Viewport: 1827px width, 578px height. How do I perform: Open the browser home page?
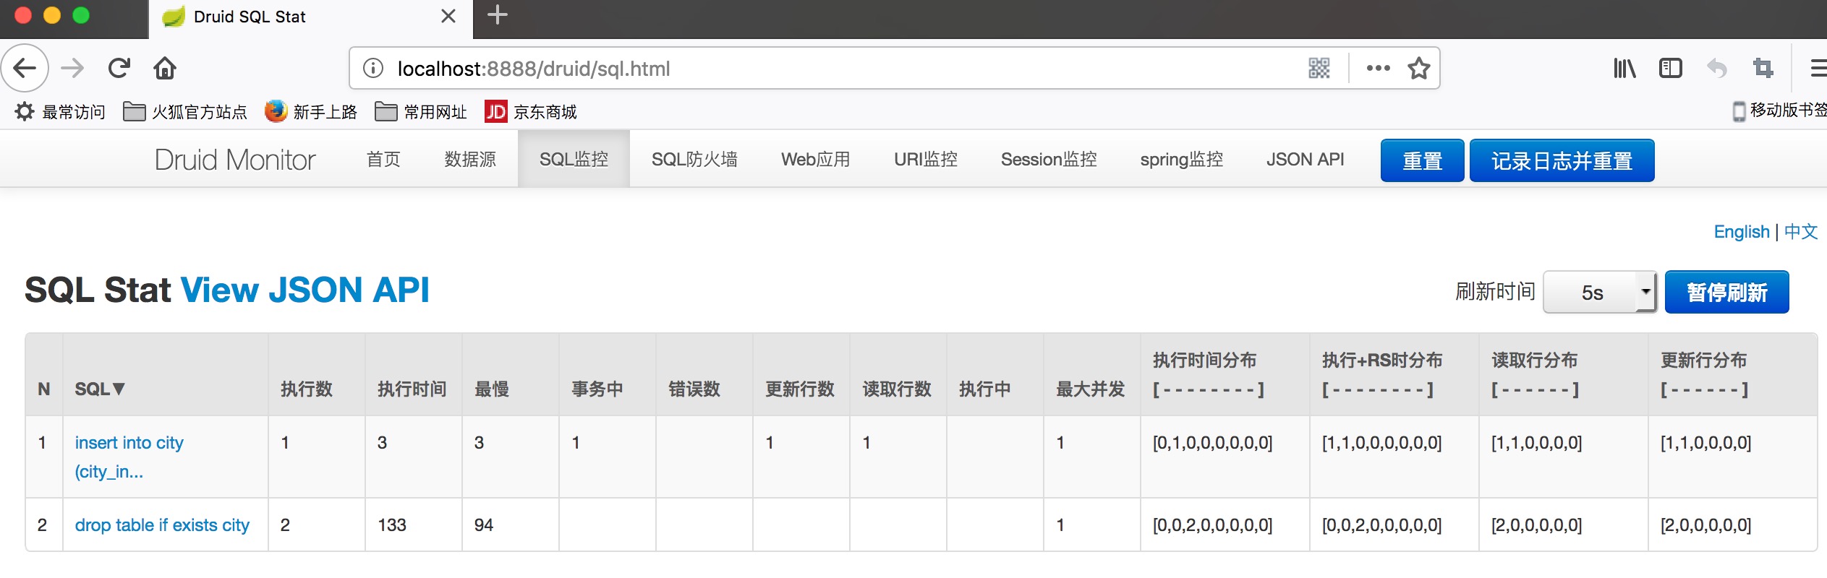(x=165, y=69)
